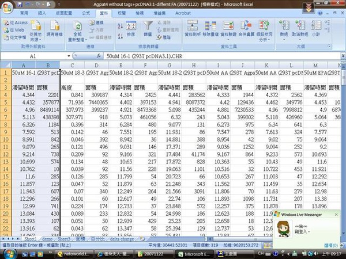The image size is (346, 259).
Task: Click the Office button orb
Action: [x=7, y=8]
